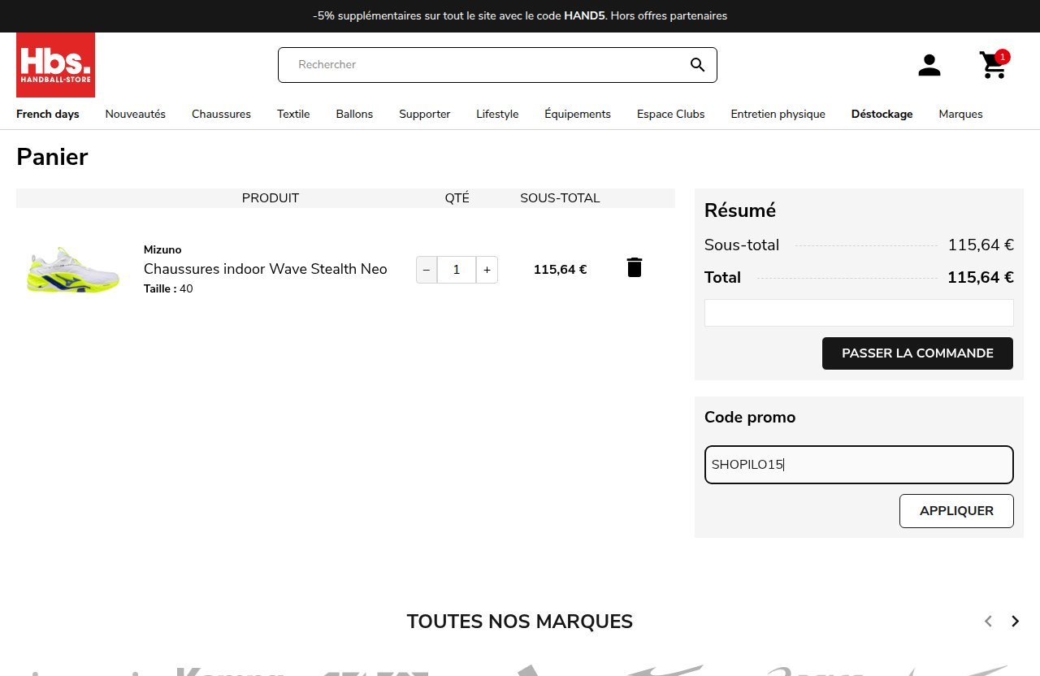Click the Taille : 40 text
The image size is (1040, 676).
point(168,288)
